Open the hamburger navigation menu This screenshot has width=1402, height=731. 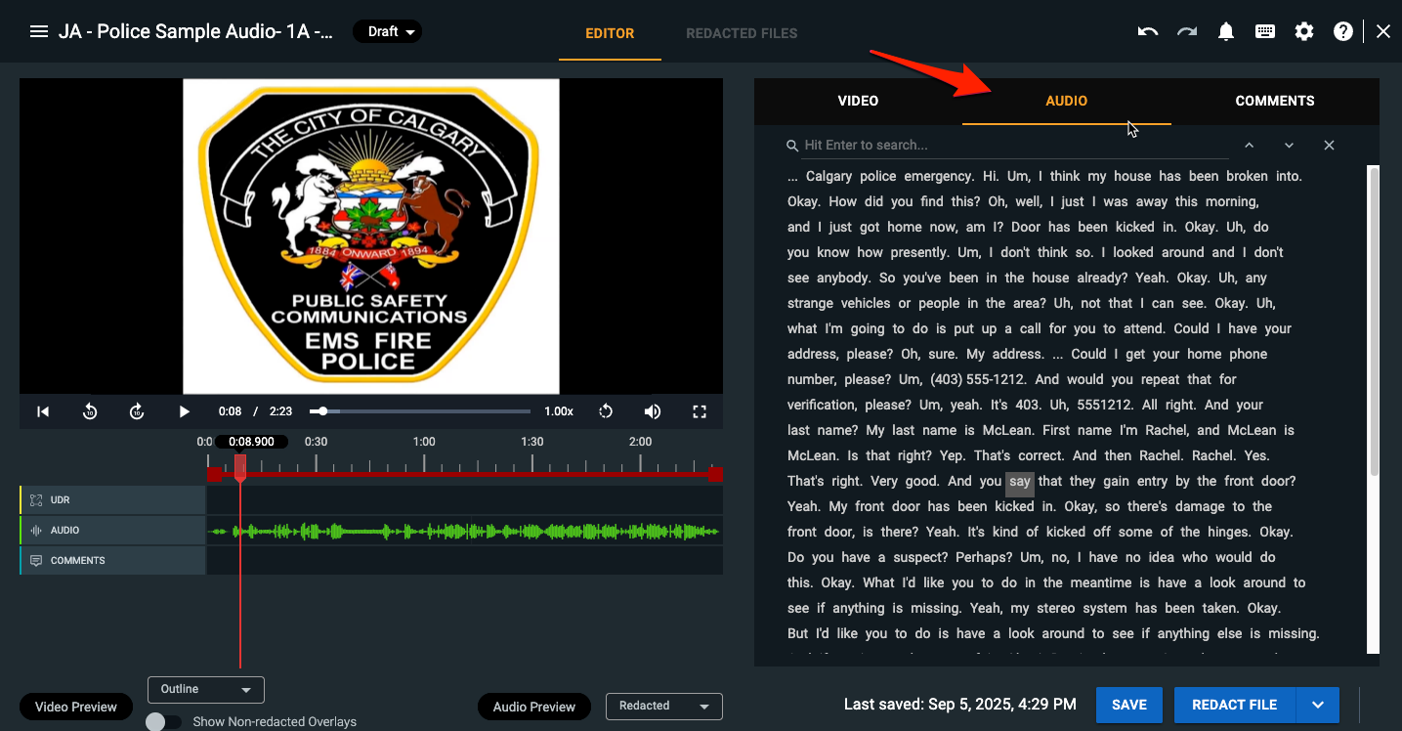pyautogui.click(x=39, y=31)
